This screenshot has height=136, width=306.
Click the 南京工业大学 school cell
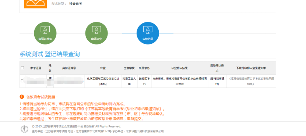(x=129, y=81)
